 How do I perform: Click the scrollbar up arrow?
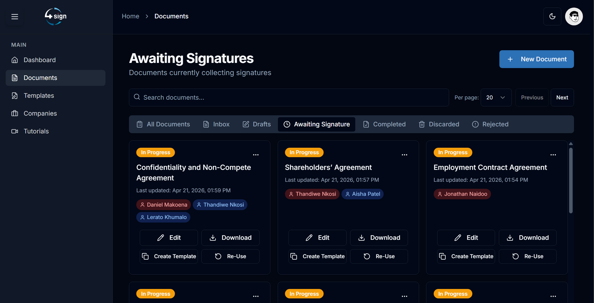(571, 144)
